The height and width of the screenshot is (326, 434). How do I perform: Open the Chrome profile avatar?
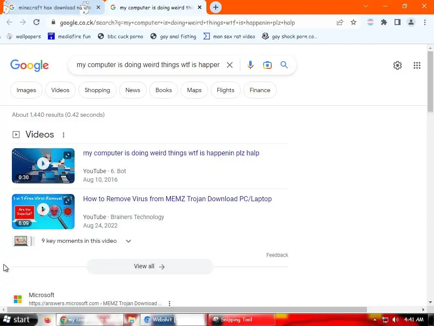(x=411, y=22)
